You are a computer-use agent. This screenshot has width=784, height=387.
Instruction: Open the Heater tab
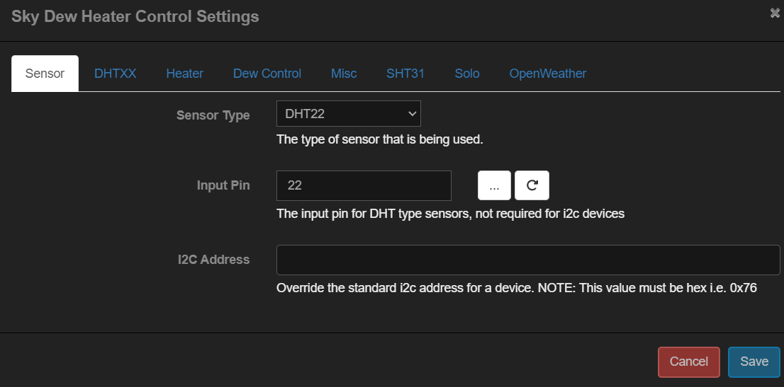184,74
